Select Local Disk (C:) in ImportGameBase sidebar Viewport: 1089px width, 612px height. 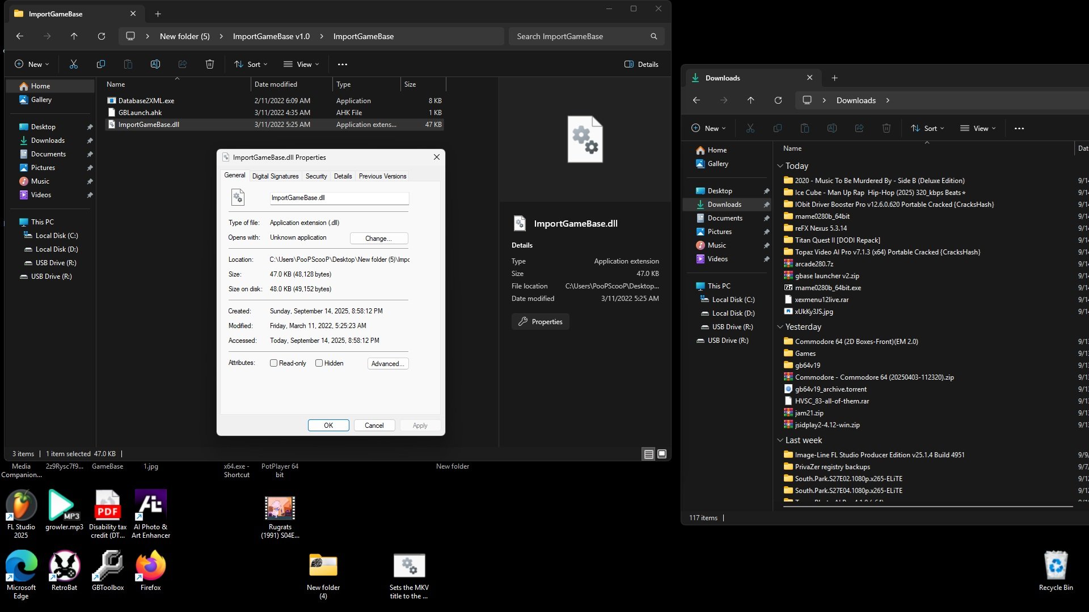pyautogui.click(x=57, y=236)
